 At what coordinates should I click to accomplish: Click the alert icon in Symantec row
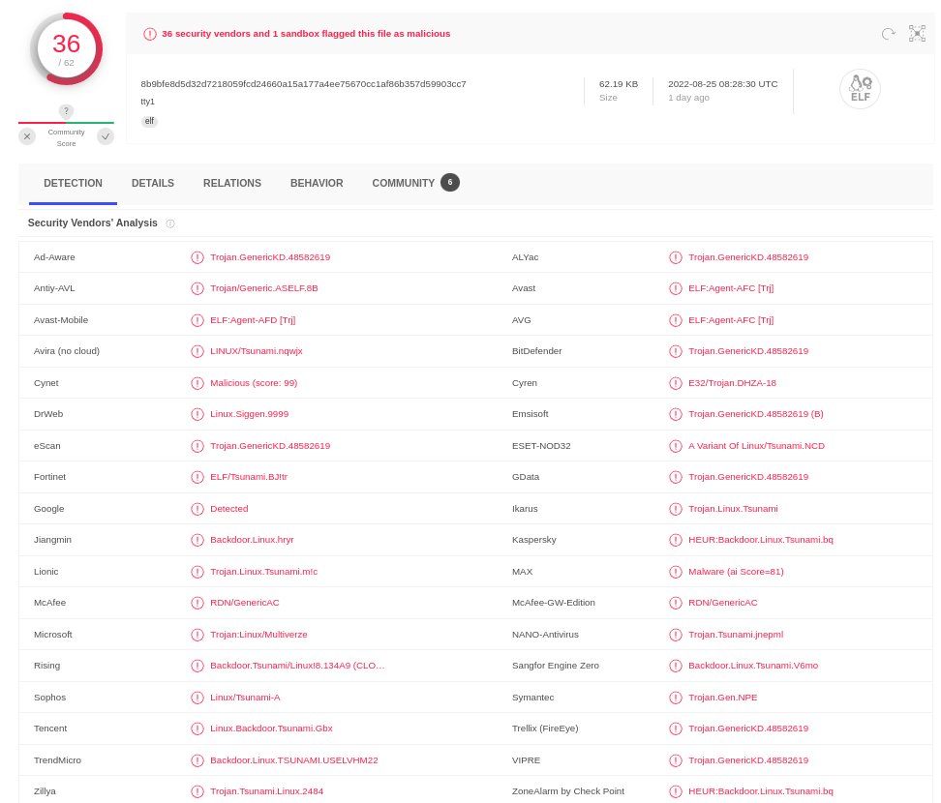coord(676,698)
